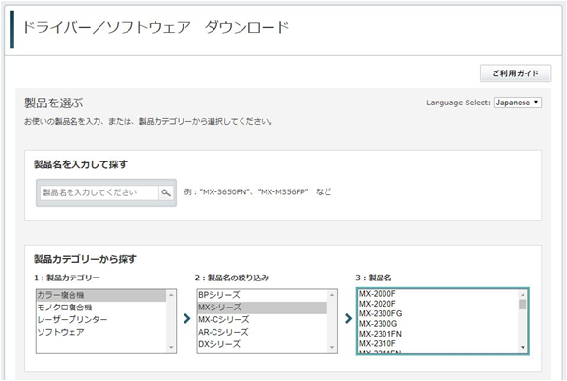
Task: Click the product name list scrollbar thumb
Action: pos(523,305)
